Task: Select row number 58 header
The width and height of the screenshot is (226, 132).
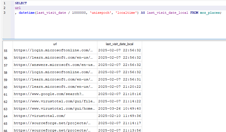Action: click(6, 72)
